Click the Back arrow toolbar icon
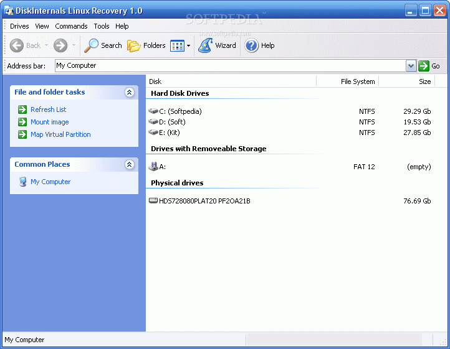This screenshot has width=450, height=349. pos(17,45)
